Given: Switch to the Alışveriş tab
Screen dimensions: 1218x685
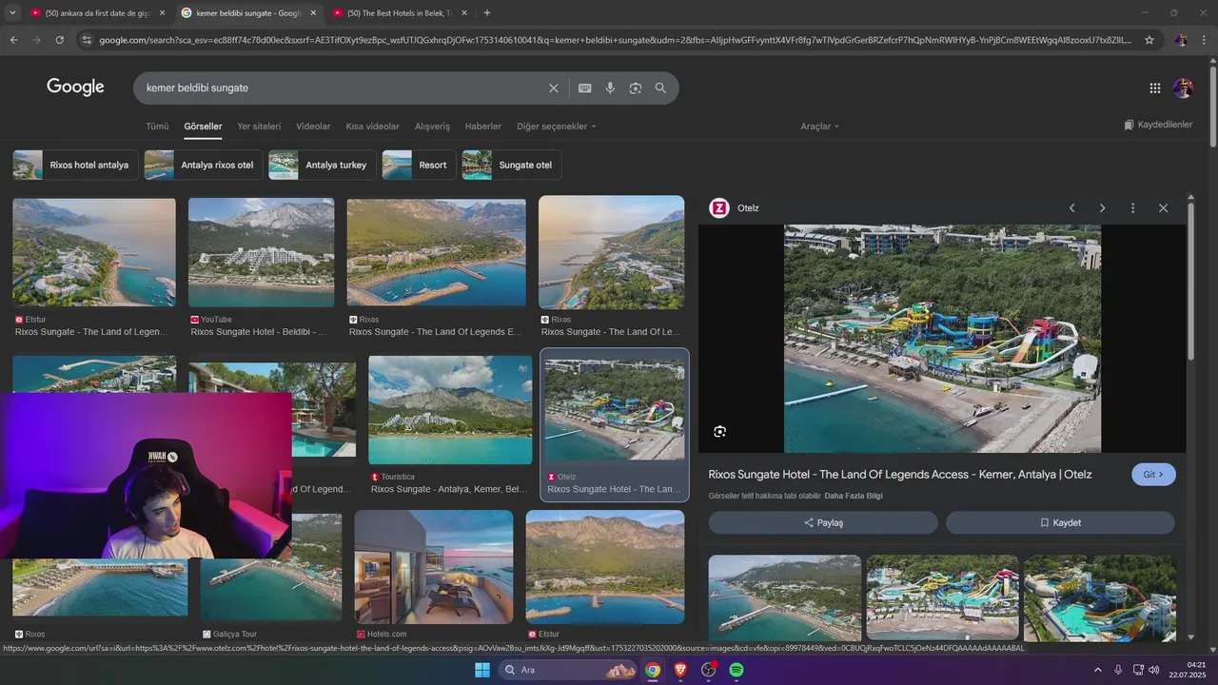Looking at the screenshot, I should pyautogui.click(x=432, y=126).
